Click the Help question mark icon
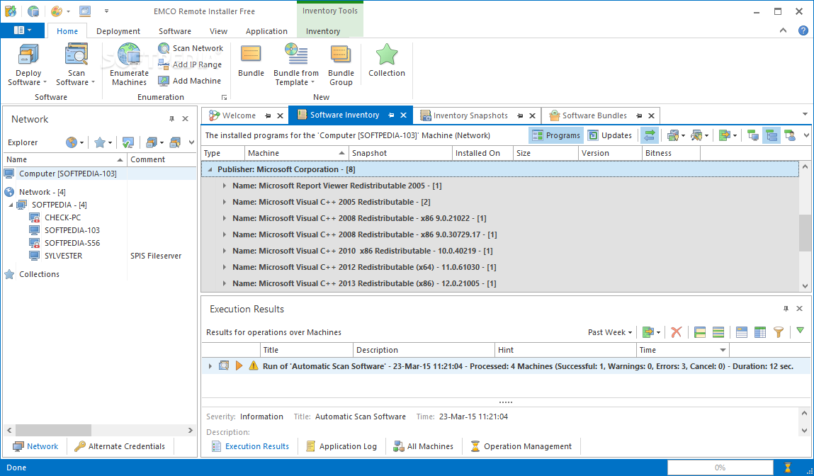Screen dimensions: 814x476 click(803, 30)
